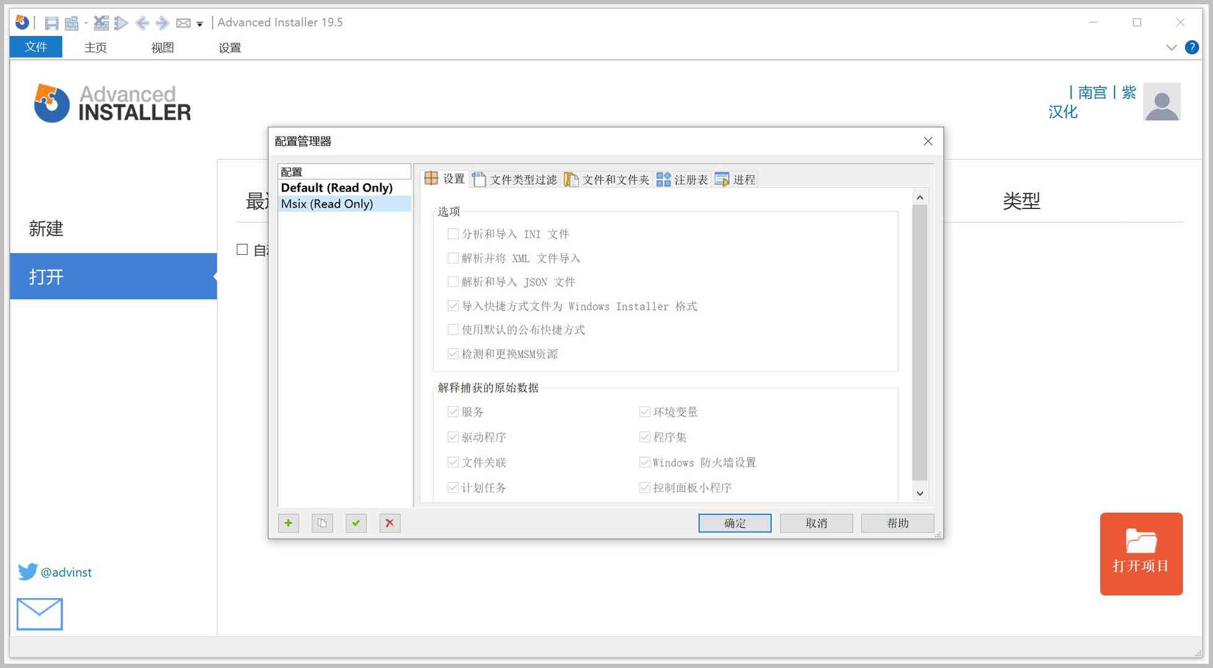This screenshot has height=668, width=1213.
Task: Toggle the 计划任务 checkbox
Action: point(453,488)
